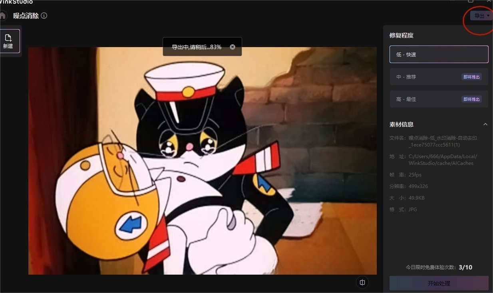Click the info icon beside 噪点消除
Image resolution: width=493 pixels, height=293 pixels.
(x=44, y=16)
